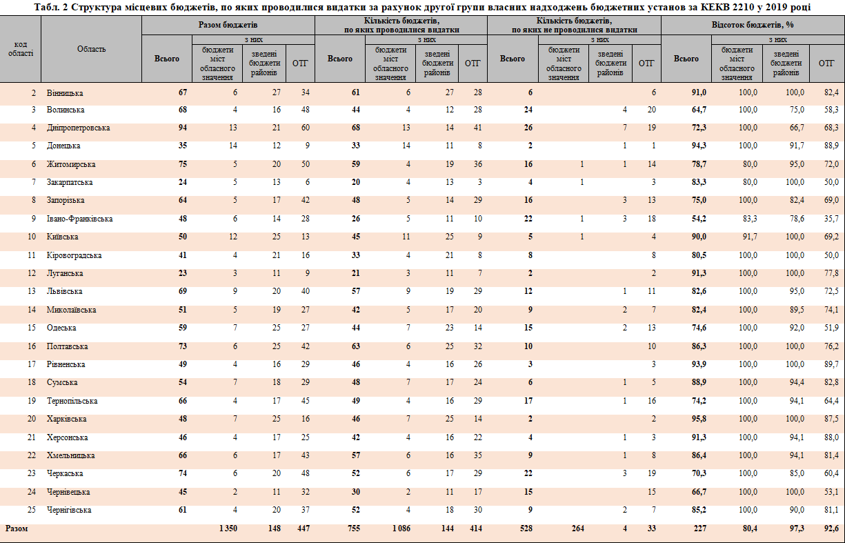Screen dimensions: 845x543
Task: Click the 'Дніпропетровська' region cell
Action: [78, 128]
